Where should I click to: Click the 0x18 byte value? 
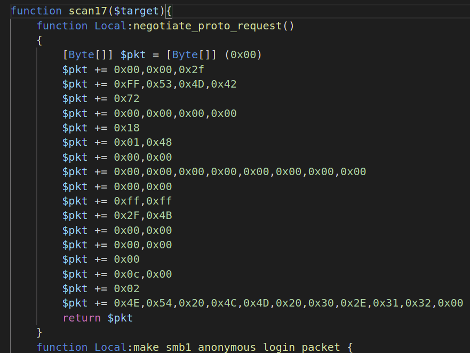pyautogui.click(x=126, y=128)
